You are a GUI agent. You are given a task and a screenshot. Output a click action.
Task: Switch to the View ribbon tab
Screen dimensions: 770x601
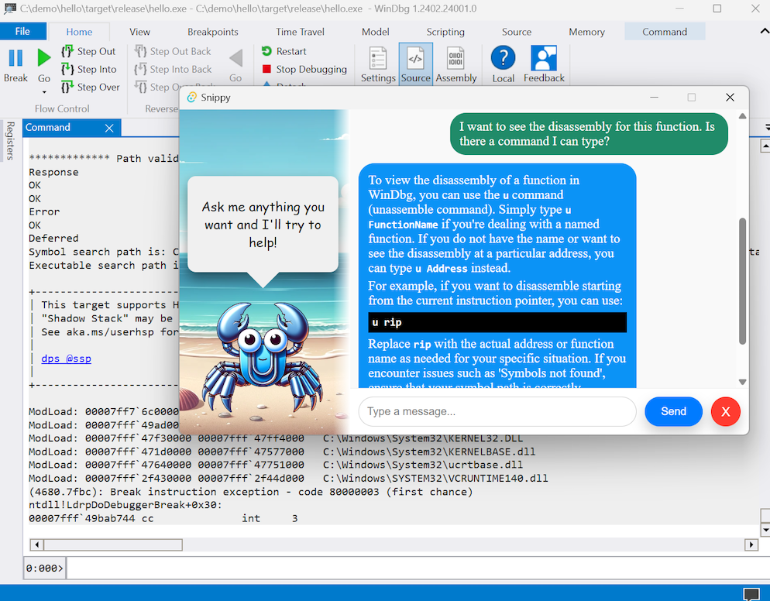point(139,32)
